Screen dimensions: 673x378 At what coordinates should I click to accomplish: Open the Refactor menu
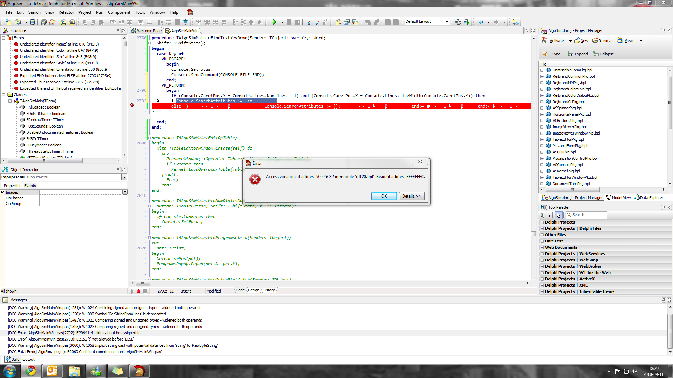(x=66, y=12)
